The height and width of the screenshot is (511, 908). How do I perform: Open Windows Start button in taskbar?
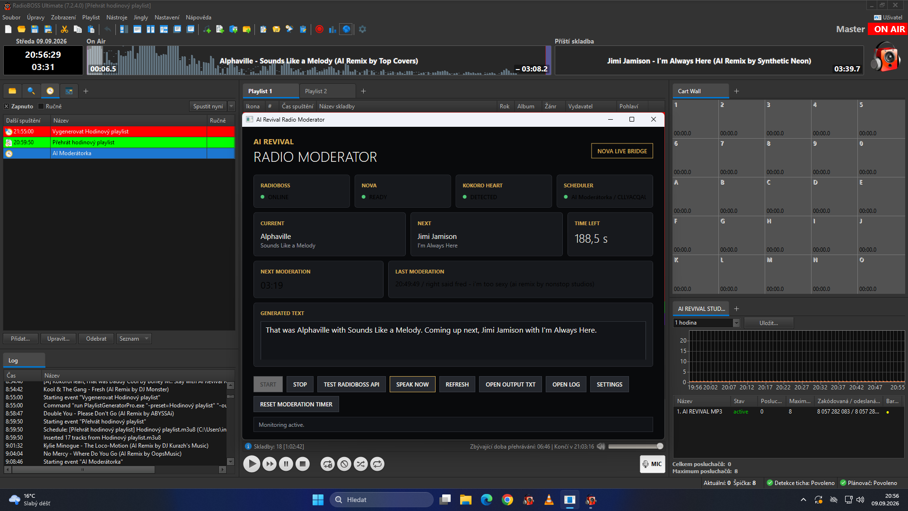[318, 500]
